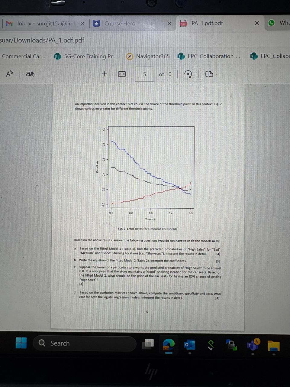Click the address bar showing Downloads/PA_1.pdf.pdf
The image size is (290, 387).
coord(42,40)
